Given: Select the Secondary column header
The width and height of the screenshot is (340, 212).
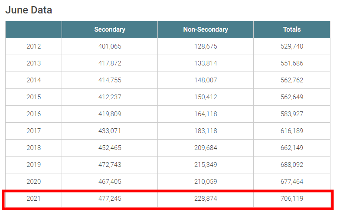Looking at the screenshot, I should click(x=110, y=29).
